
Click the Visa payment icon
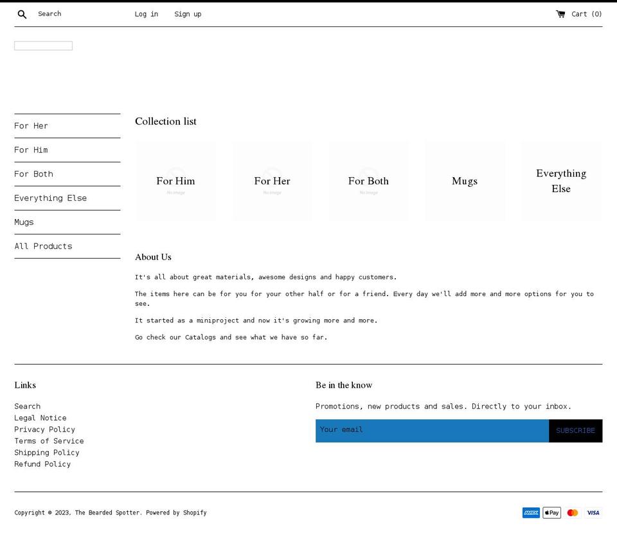tap(593, 512)
